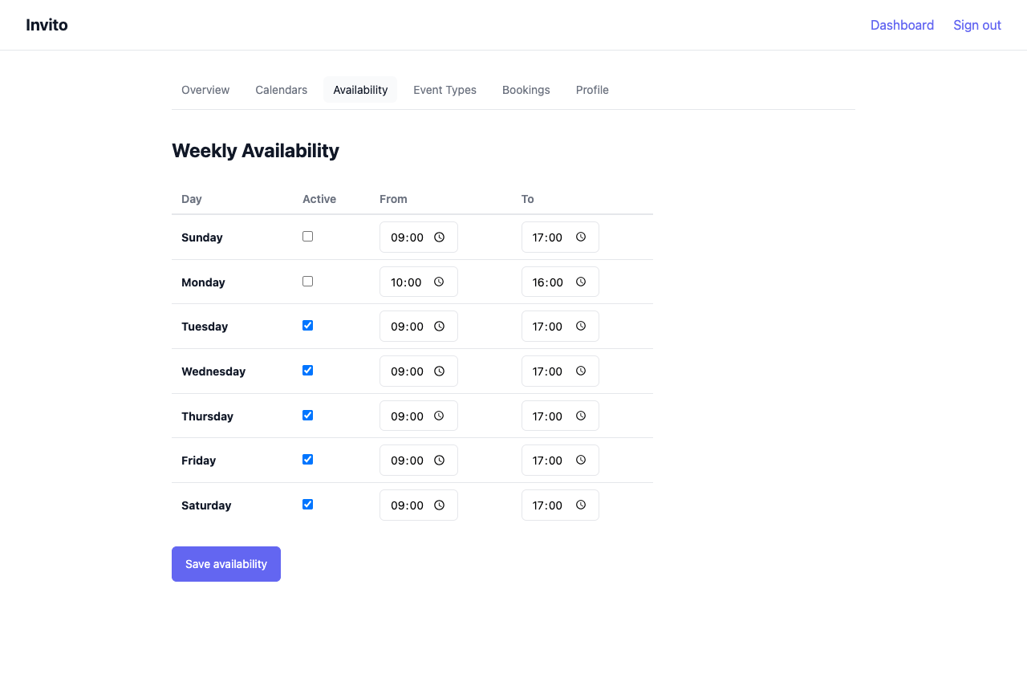Click Thursday From time field

[419, 416]
